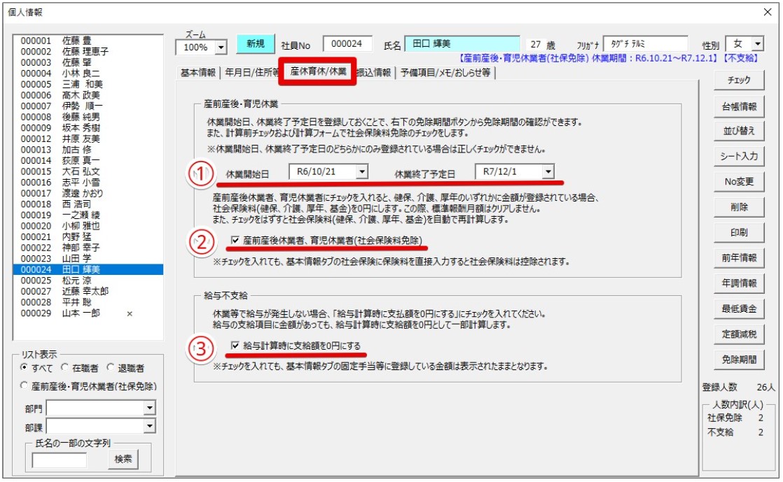Select employee 000023 山田 学
The width and height of the screenshot is (783, 482).
tap(88, 258)
